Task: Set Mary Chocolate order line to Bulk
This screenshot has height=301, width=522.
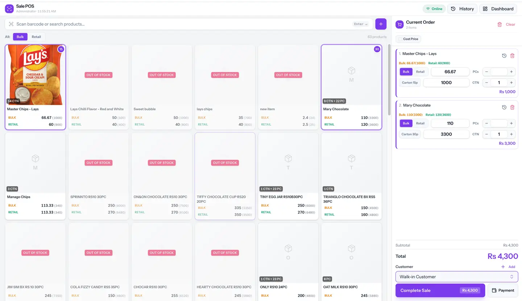Action: click(x=406, y=123)
